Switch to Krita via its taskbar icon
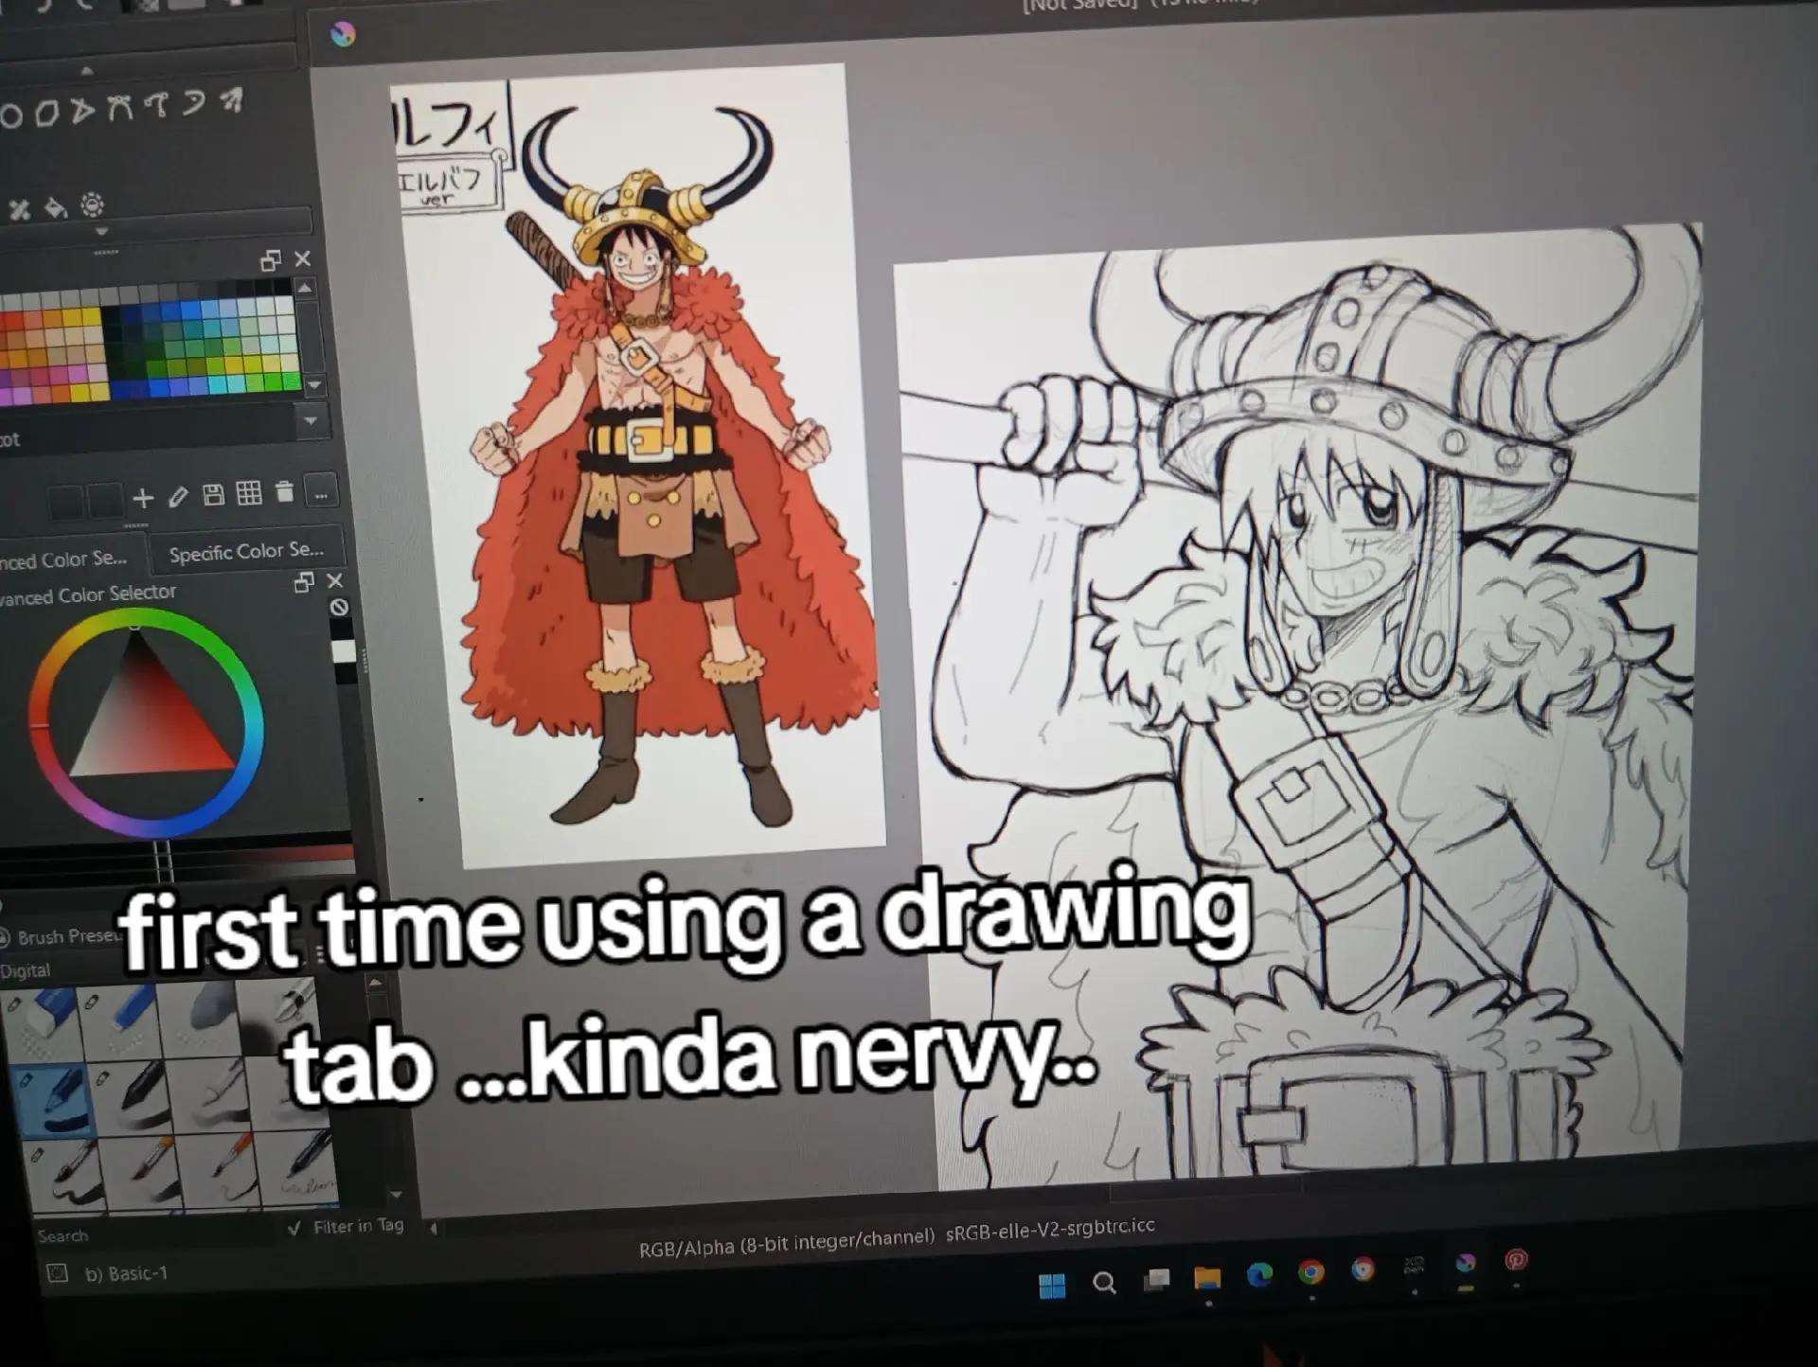Image resolution: width=1818 pixels, height=1367 pixels. click(1466, 1263)
